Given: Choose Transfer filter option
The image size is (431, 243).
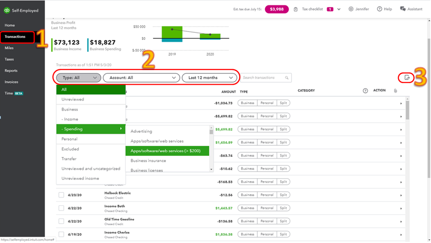Looking at the screenshot, I should 91,159.
